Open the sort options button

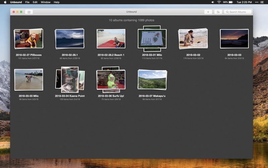[x=218, y=12]
